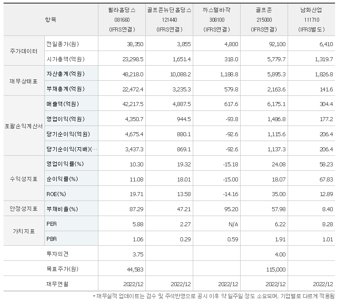Click the 10,088.2 total assets value
The image size is (339, 299).
point(180,74)
